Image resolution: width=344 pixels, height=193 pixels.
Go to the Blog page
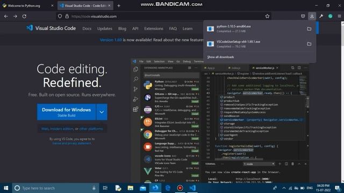pos(122,28)
